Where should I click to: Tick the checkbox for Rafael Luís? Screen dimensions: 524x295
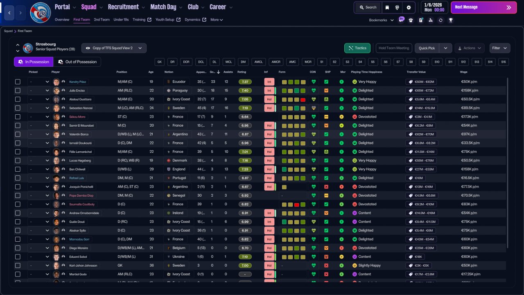18,178
